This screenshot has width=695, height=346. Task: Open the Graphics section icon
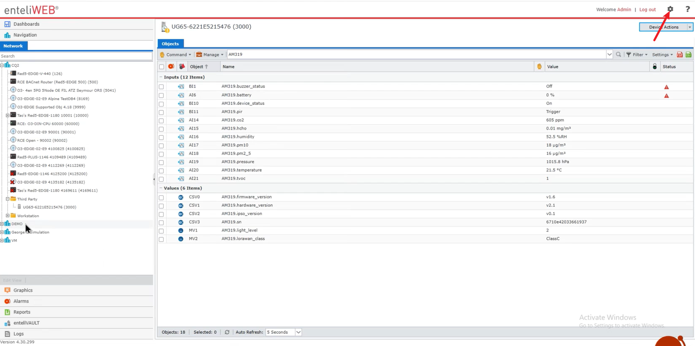coord(7,290)
